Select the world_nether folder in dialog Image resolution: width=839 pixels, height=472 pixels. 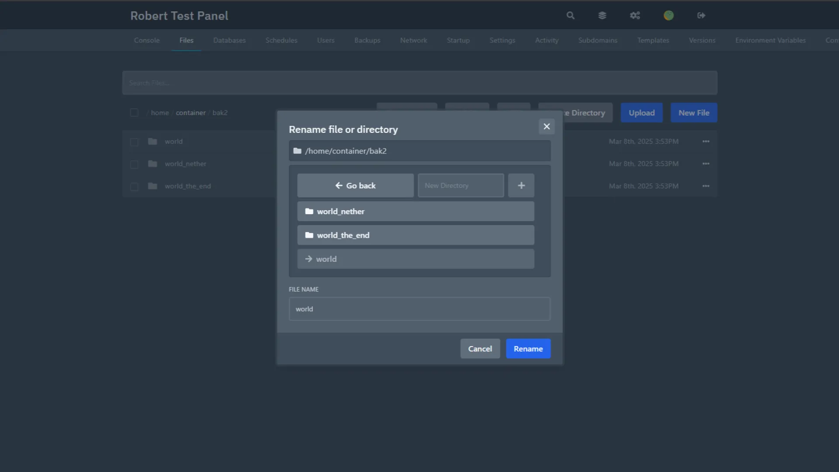point(415,212)
